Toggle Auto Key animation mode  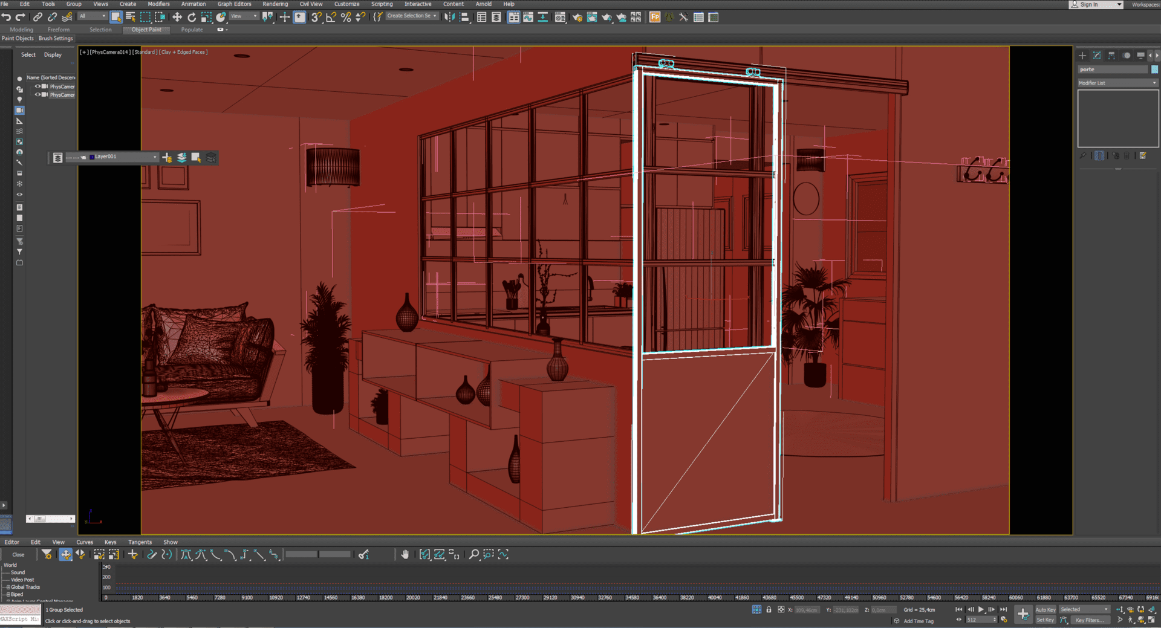pyautogui.click(x=1045, y=610)
